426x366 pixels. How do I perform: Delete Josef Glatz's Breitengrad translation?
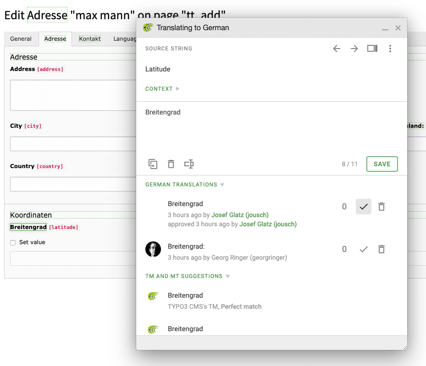381,207
